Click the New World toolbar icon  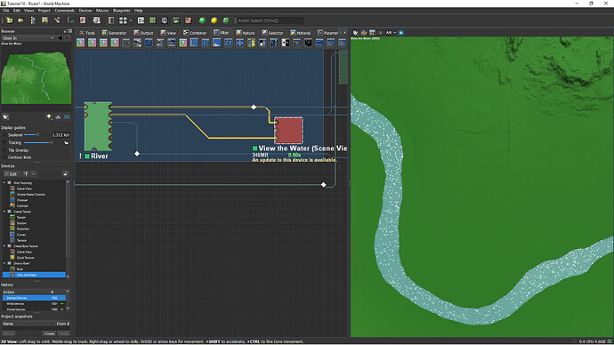(x=9, y=20)
